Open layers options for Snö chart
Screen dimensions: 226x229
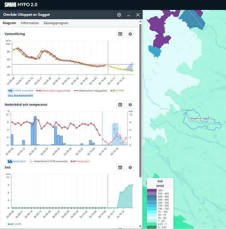(130, 167)
